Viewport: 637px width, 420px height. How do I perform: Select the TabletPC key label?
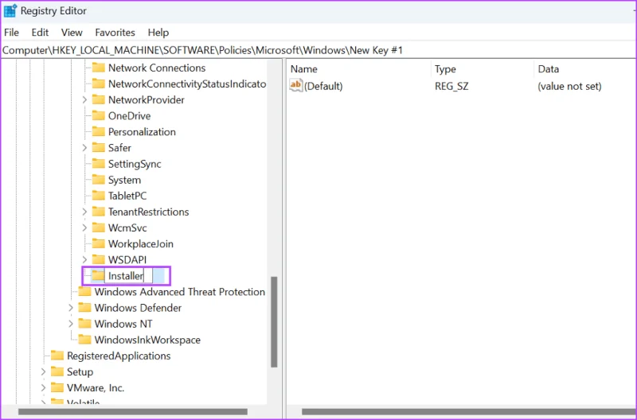point(127,196)
